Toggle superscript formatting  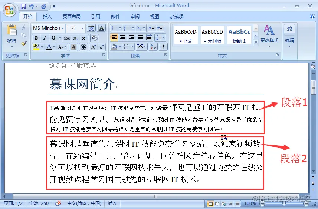[x=84, y=38]
